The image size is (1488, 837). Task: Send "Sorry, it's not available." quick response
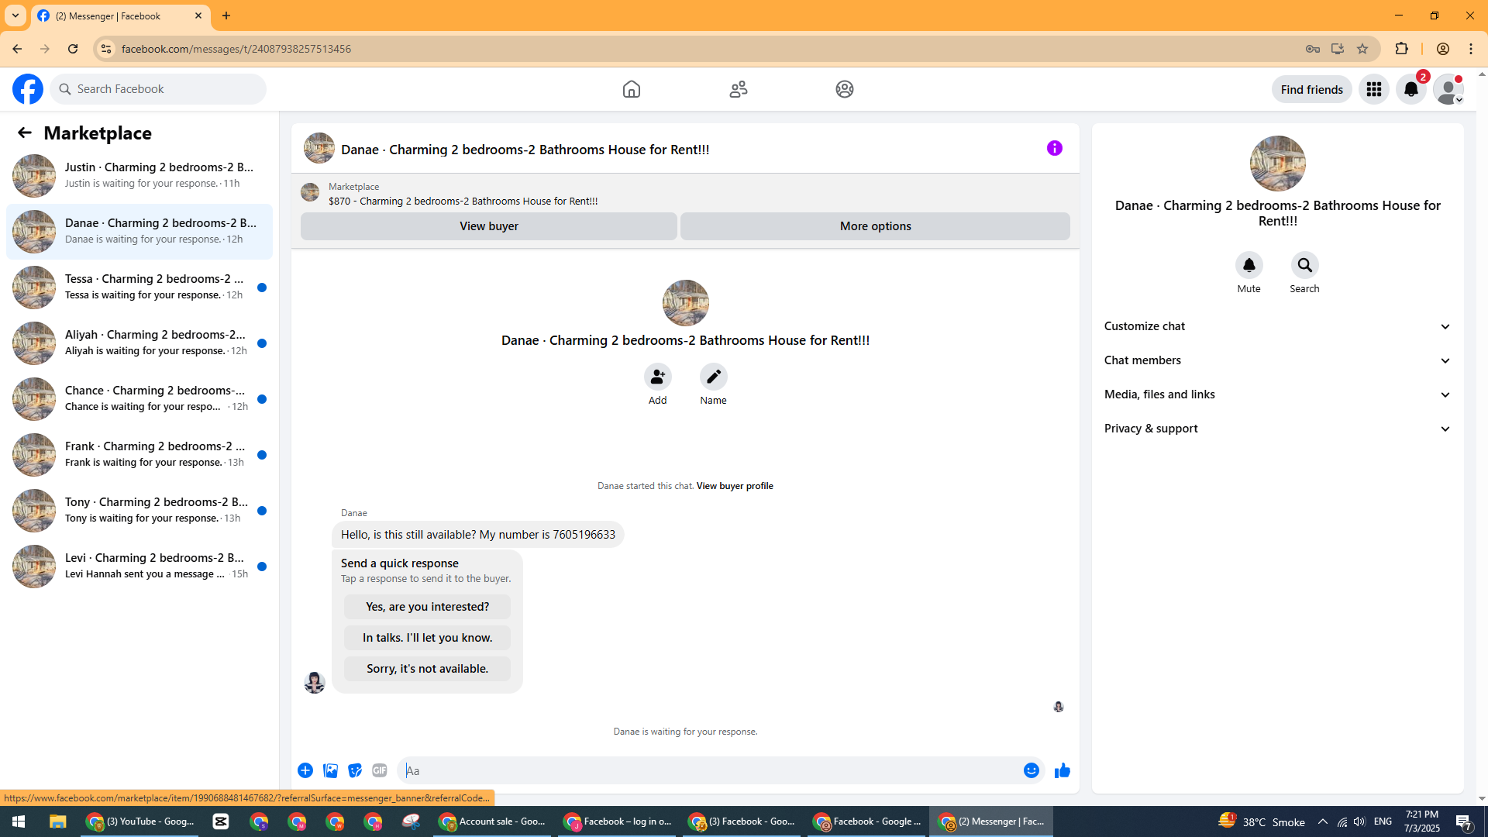(x=427, y=669)
